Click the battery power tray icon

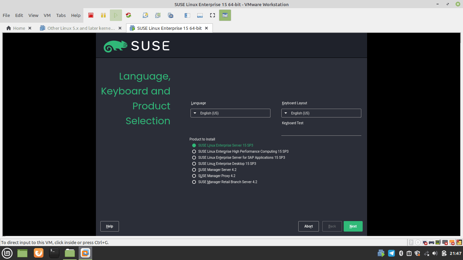(444, 253)
